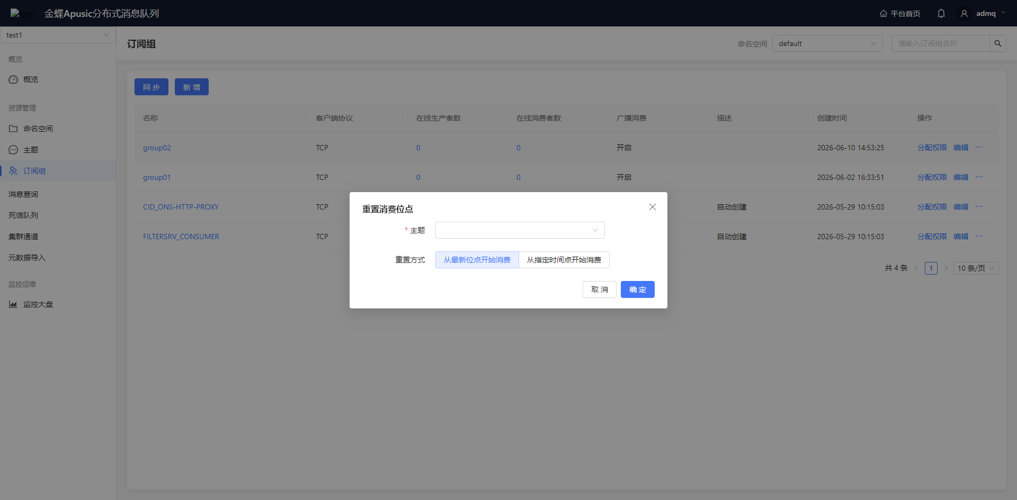Click the notification bell icon

(x=941, y=13)
